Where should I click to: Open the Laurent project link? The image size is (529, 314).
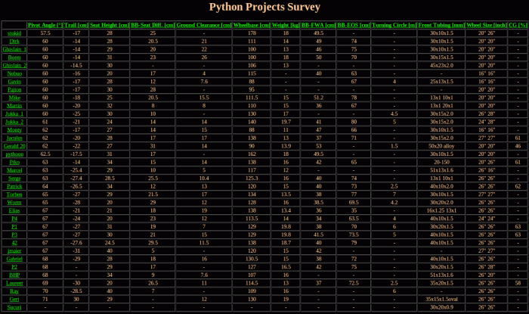(x=14, y=283)
